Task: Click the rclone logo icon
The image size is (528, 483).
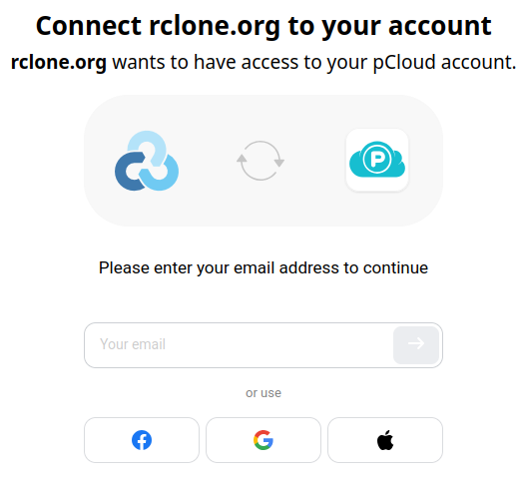Action: [x=147, y=161]
